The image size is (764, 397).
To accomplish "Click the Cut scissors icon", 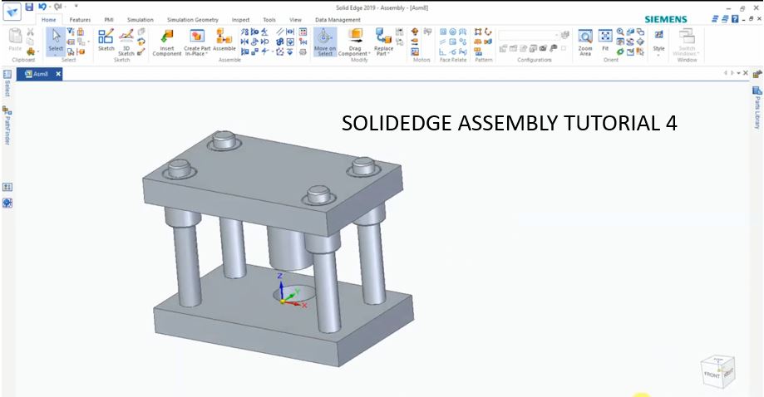I will [x=31, y=32].
